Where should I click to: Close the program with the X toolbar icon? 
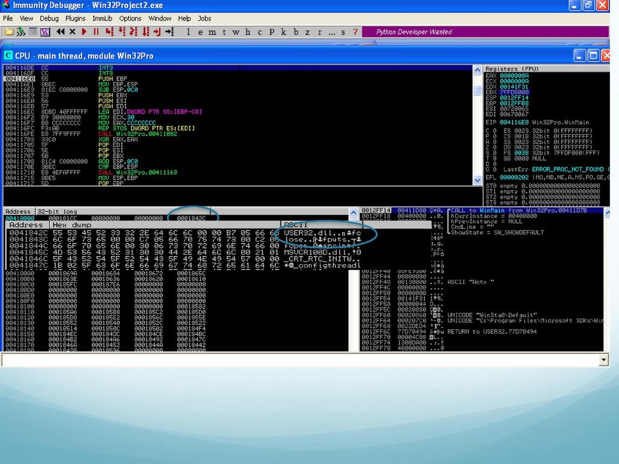coord(73,31)
